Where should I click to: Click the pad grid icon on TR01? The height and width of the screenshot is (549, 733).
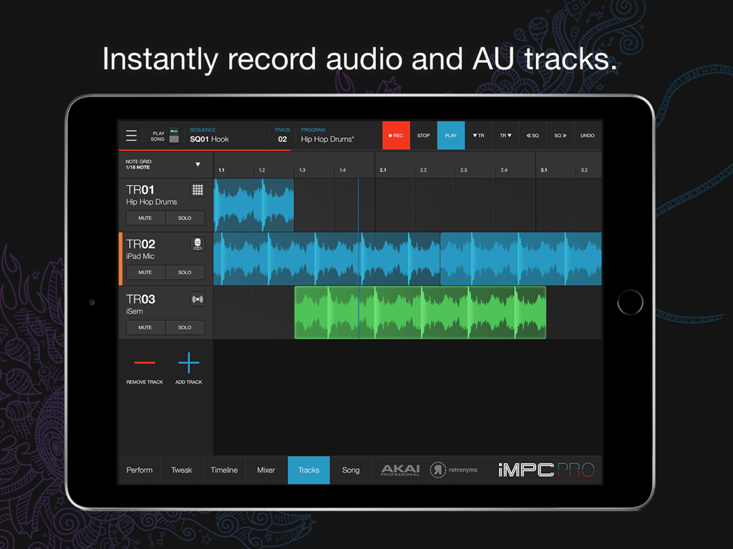[x=198, y=189]
